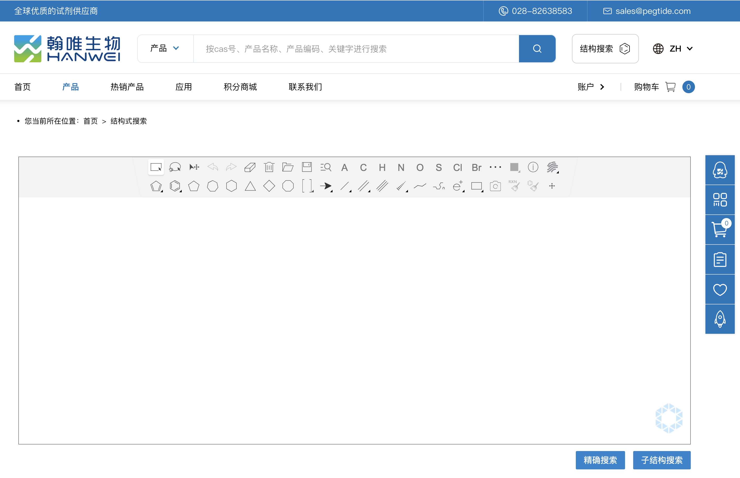Open the 产品 search category dropdown

[x=165, y=48]
